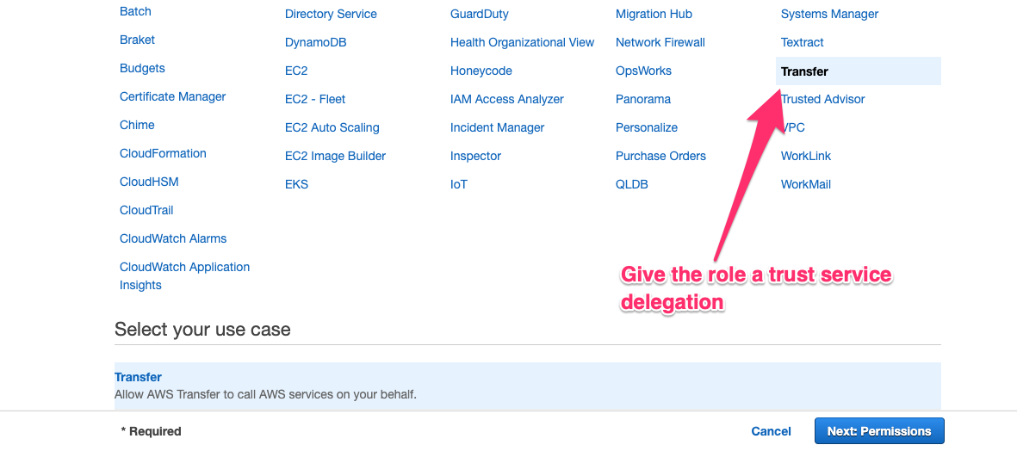This screenshot has width=1017, height=451.
Task: Click the Next: Permissions button
Action: 878,431
